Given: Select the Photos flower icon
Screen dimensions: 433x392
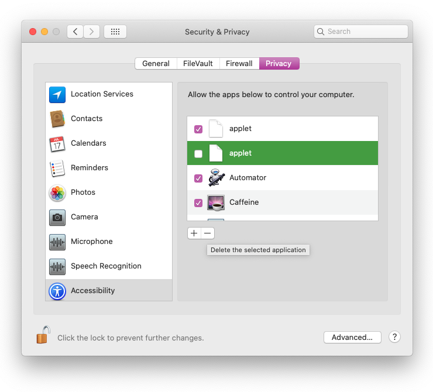Looking at the screenshot, I should pyautogui.click(x=57, y=192).
